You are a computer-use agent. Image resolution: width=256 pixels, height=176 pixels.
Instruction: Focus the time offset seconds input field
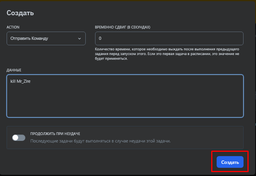(x=169, y=39)
